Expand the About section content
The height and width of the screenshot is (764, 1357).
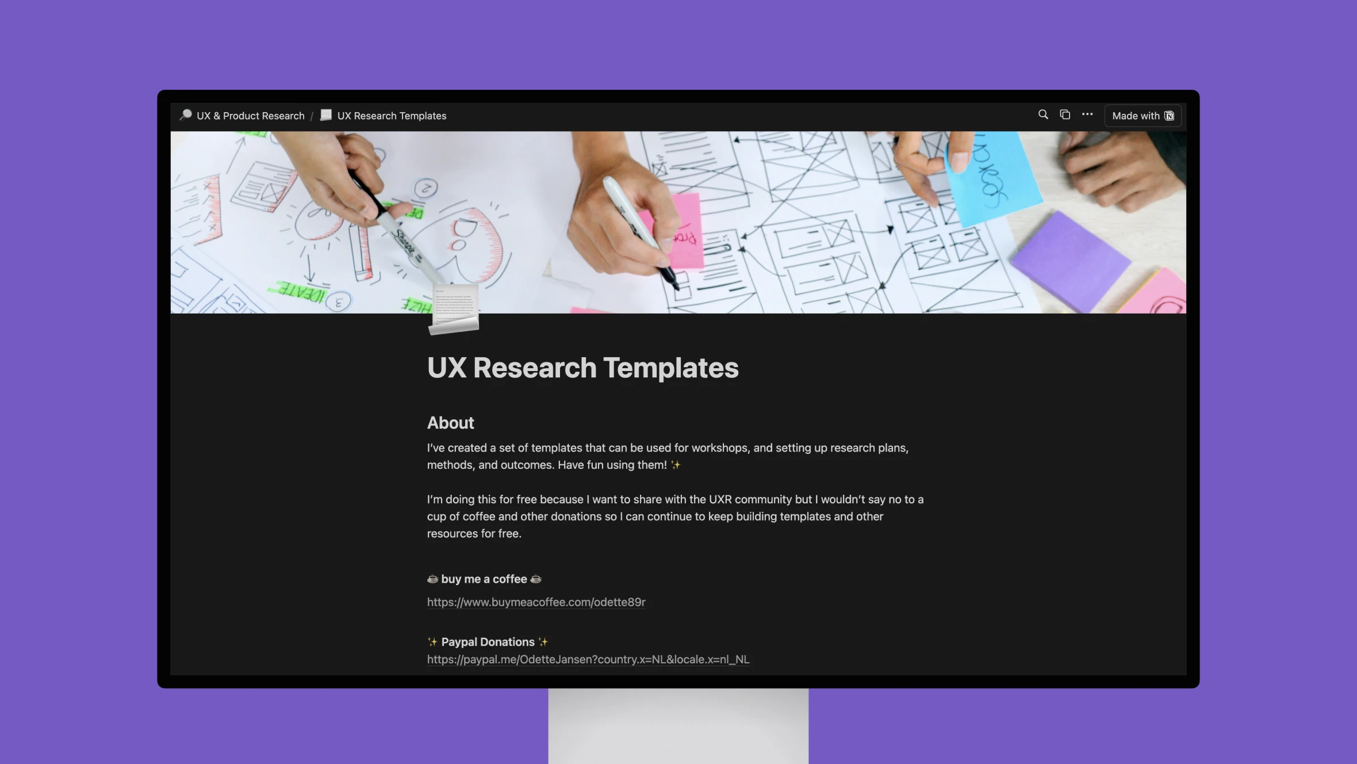coord(450,422)
